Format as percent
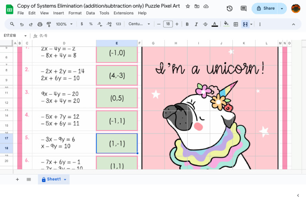306x200 pixels. tap(91, 24)
